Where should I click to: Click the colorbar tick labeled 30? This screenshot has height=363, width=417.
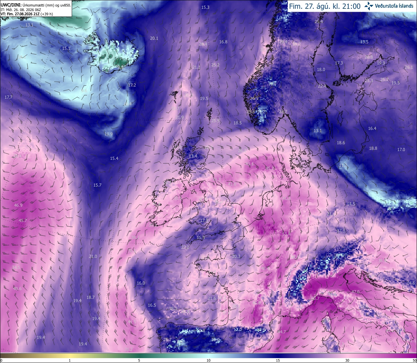click(347, 360)
